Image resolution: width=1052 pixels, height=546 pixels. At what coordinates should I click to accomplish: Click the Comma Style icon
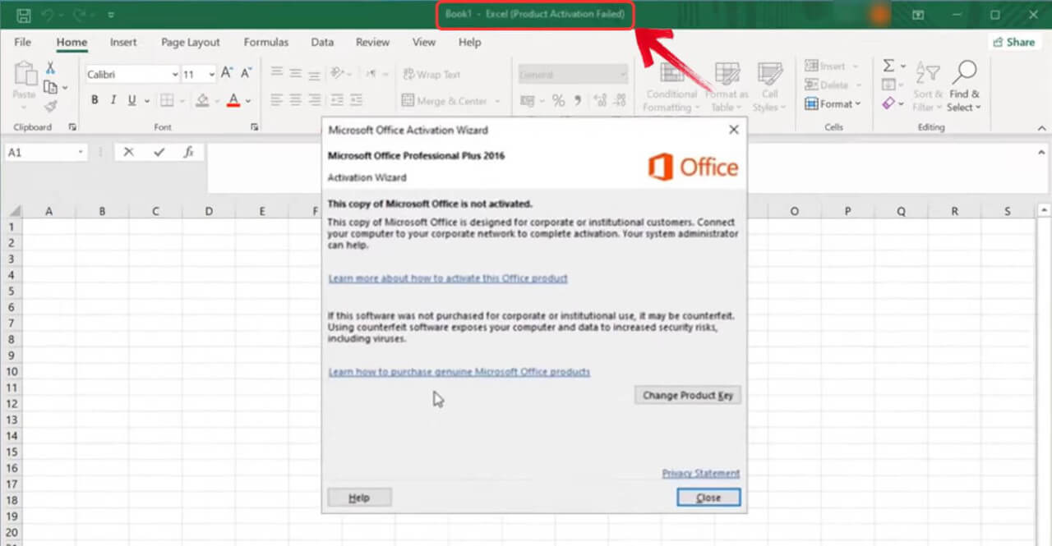click(x=577, y=100)
